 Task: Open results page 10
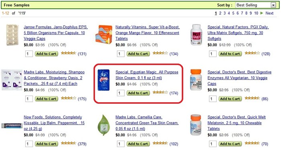click(x=256, y=13)
